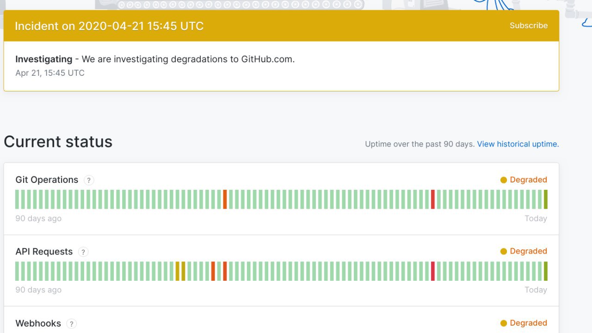Click the help icon beside Git Operations
The width and height of the screenshot is (592, 333).
click(x=89, y=180)
